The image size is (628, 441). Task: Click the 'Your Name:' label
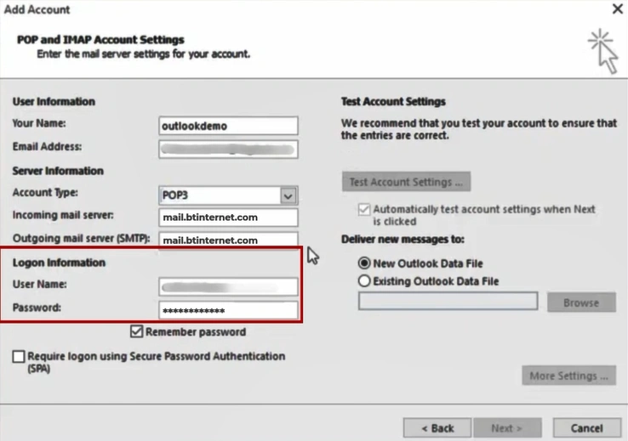(x=39, y=123)
